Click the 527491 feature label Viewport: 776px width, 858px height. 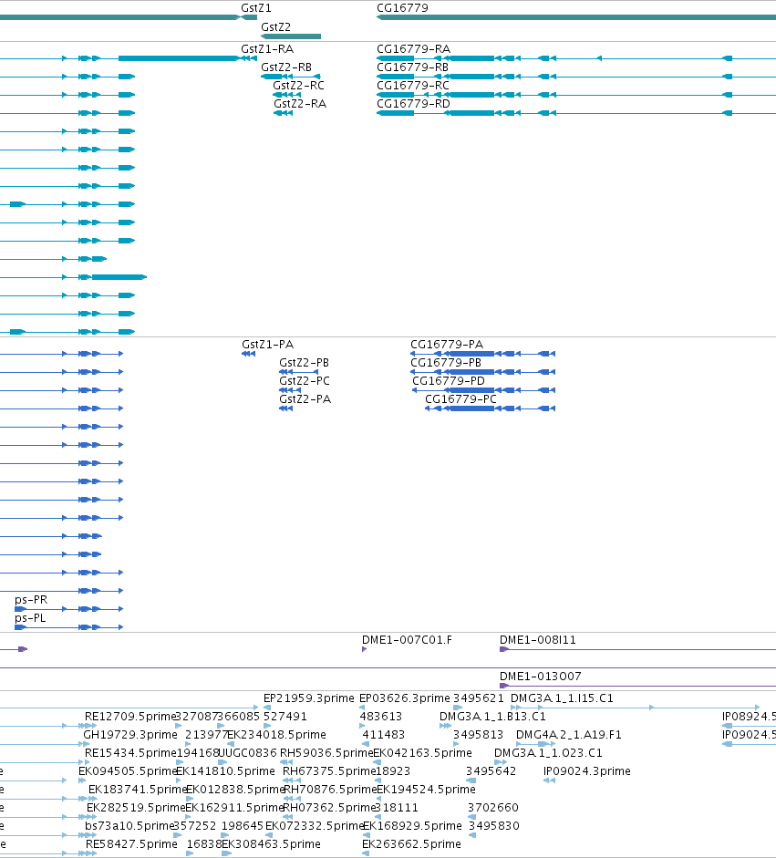point(285,717)
